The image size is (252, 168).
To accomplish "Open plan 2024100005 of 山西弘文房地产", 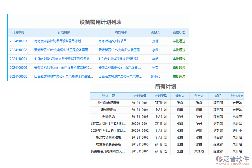I will point(19,76).
